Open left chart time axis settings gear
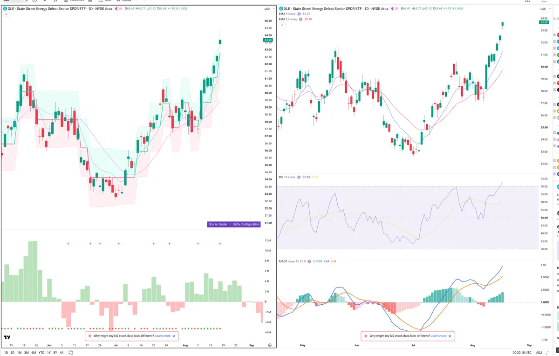This screenshot has height=356, width=559. point(270,345)
